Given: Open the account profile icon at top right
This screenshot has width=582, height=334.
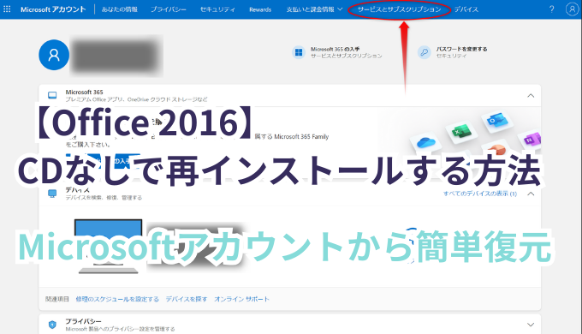Looking at the screenshot, I should [x=572, y=9].
